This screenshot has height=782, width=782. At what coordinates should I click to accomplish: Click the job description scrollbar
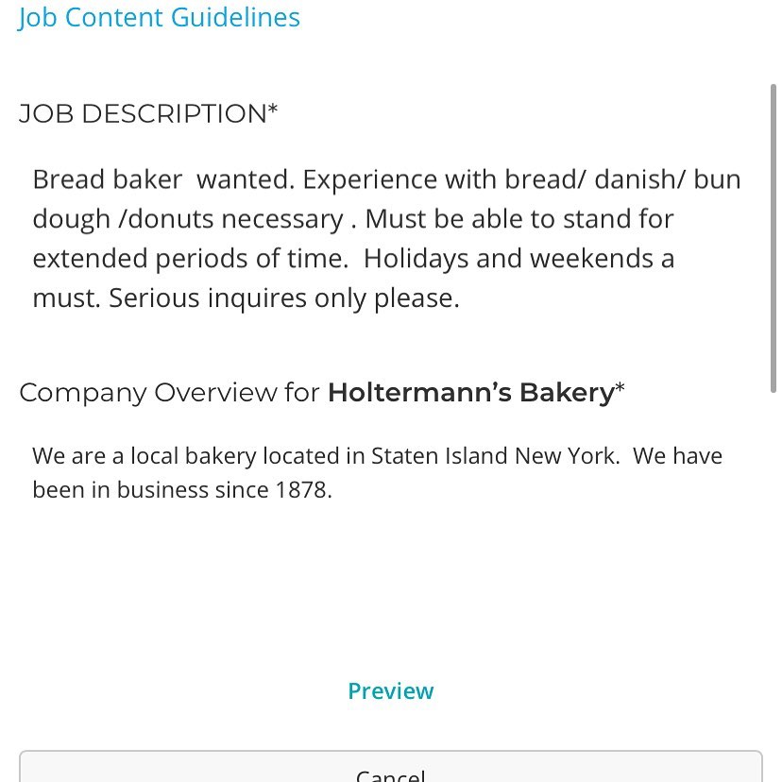click(773, 238)
